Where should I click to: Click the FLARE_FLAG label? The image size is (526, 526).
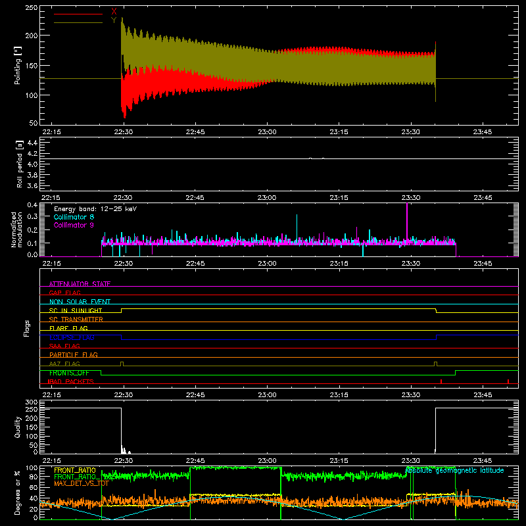pos(68,328)
